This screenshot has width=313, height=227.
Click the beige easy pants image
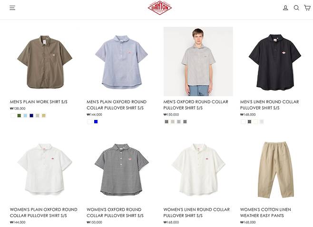click(275, 170)
